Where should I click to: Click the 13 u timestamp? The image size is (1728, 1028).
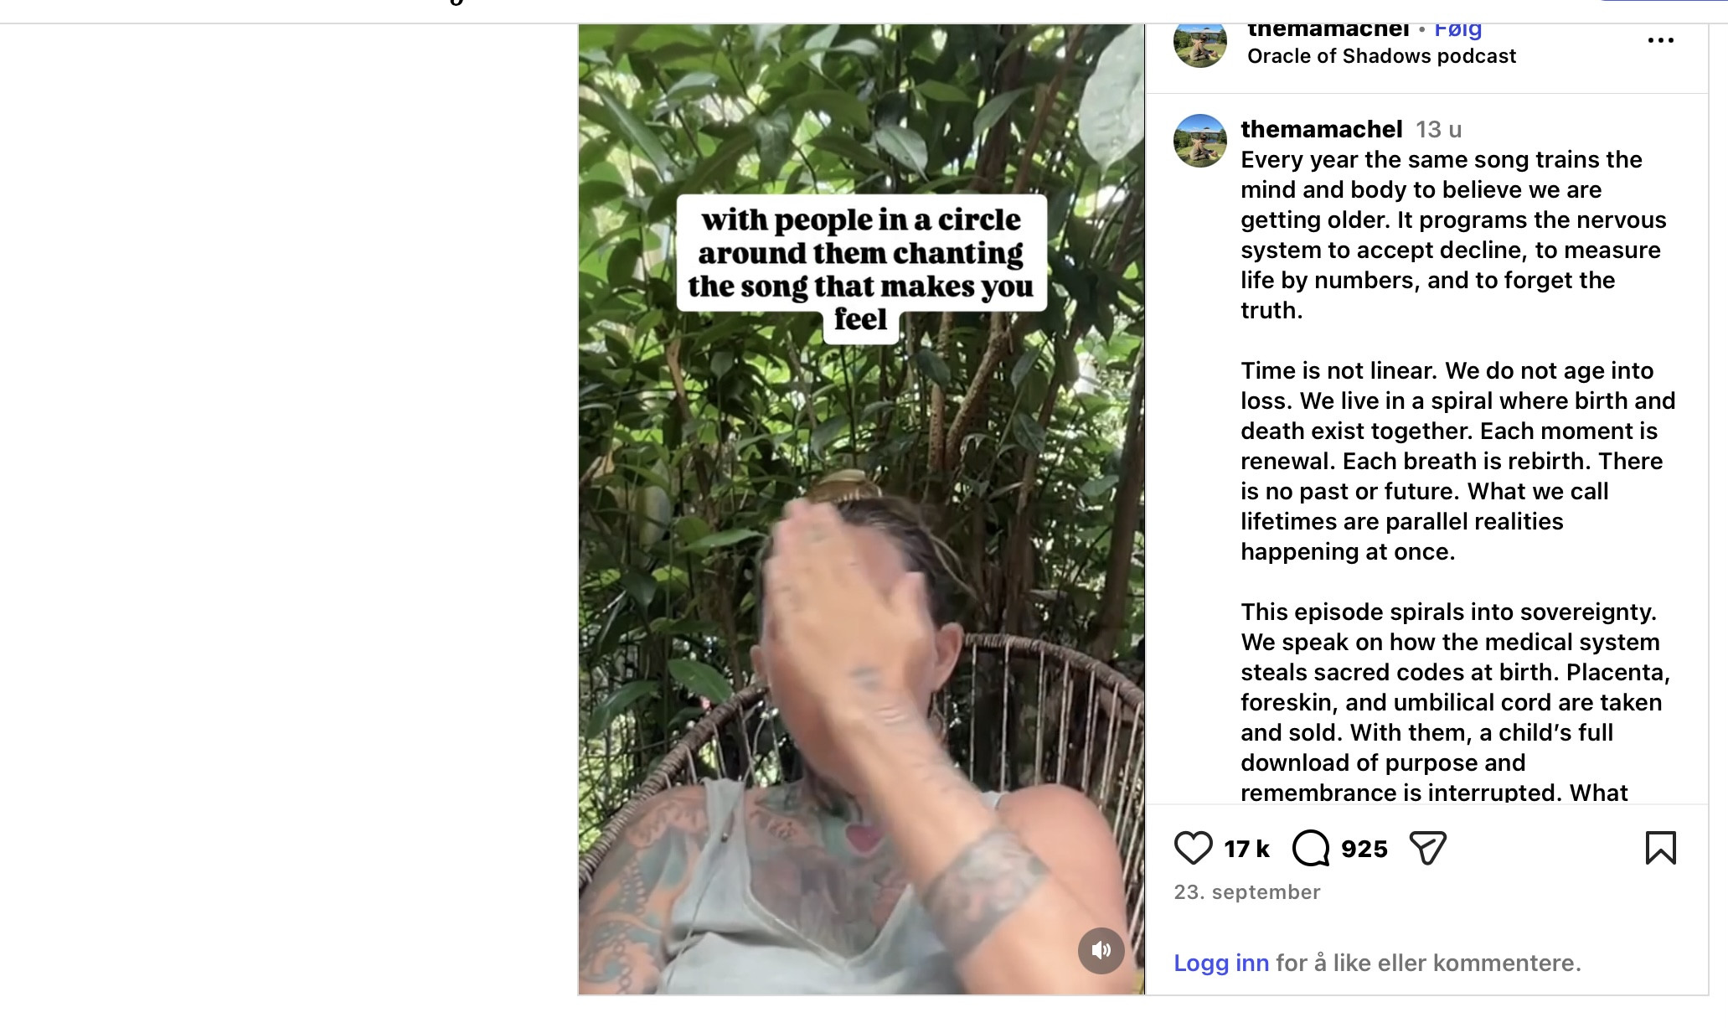[x=1438, y=130]
